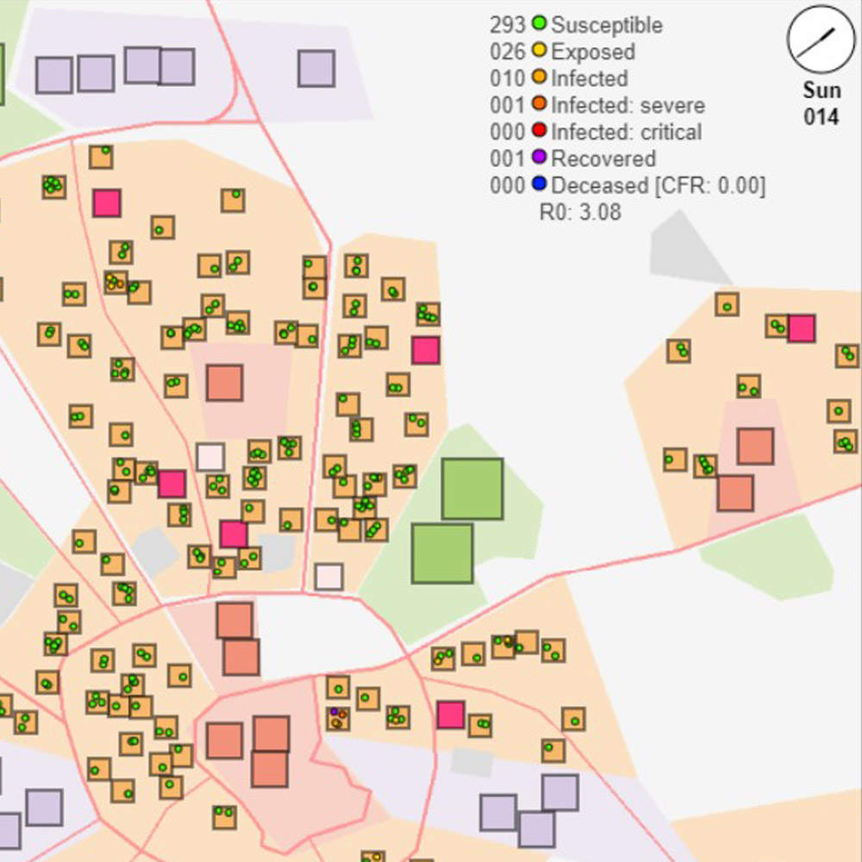Select the lower large green park building
Screen dimensions: 862x862
442,553
